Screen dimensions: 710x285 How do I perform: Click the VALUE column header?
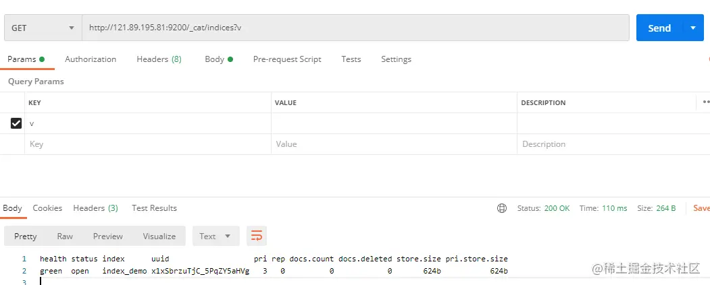(x=285, y=102)
